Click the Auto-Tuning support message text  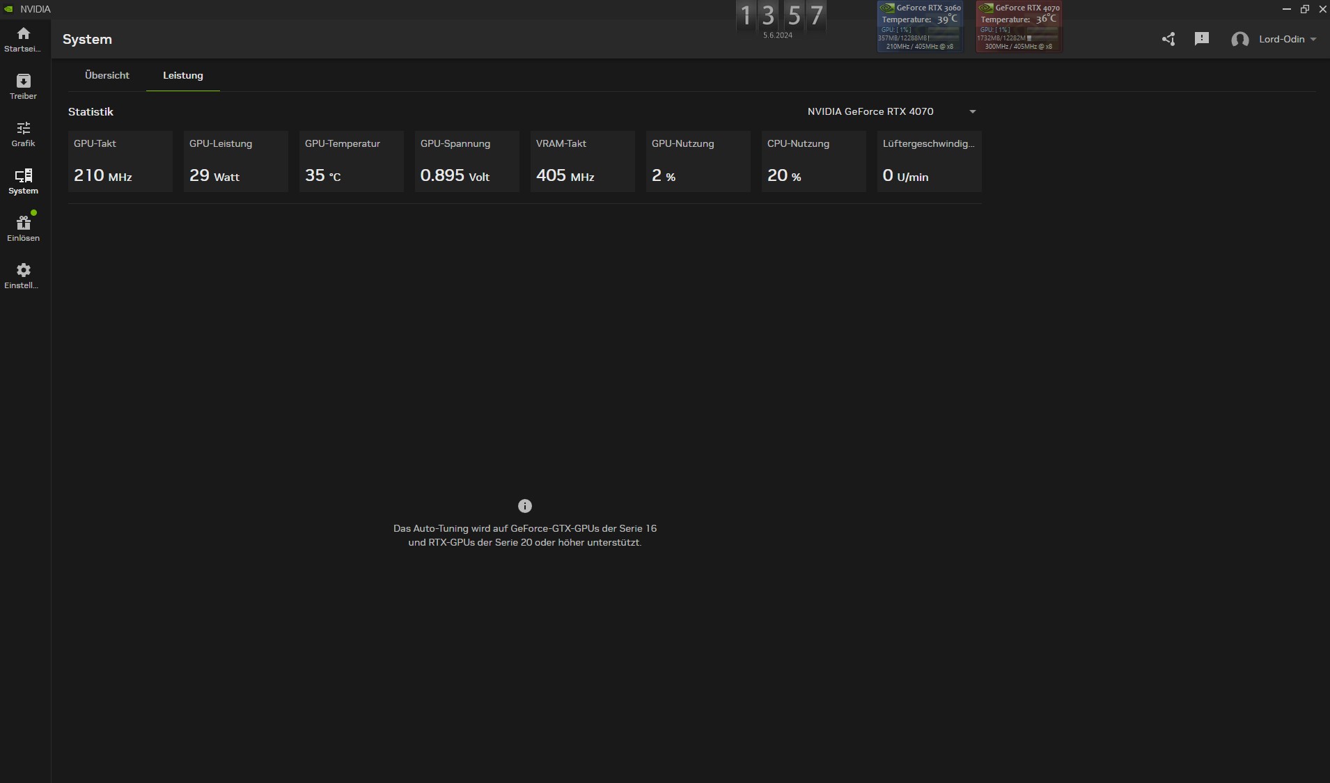[x=525, y=535]
